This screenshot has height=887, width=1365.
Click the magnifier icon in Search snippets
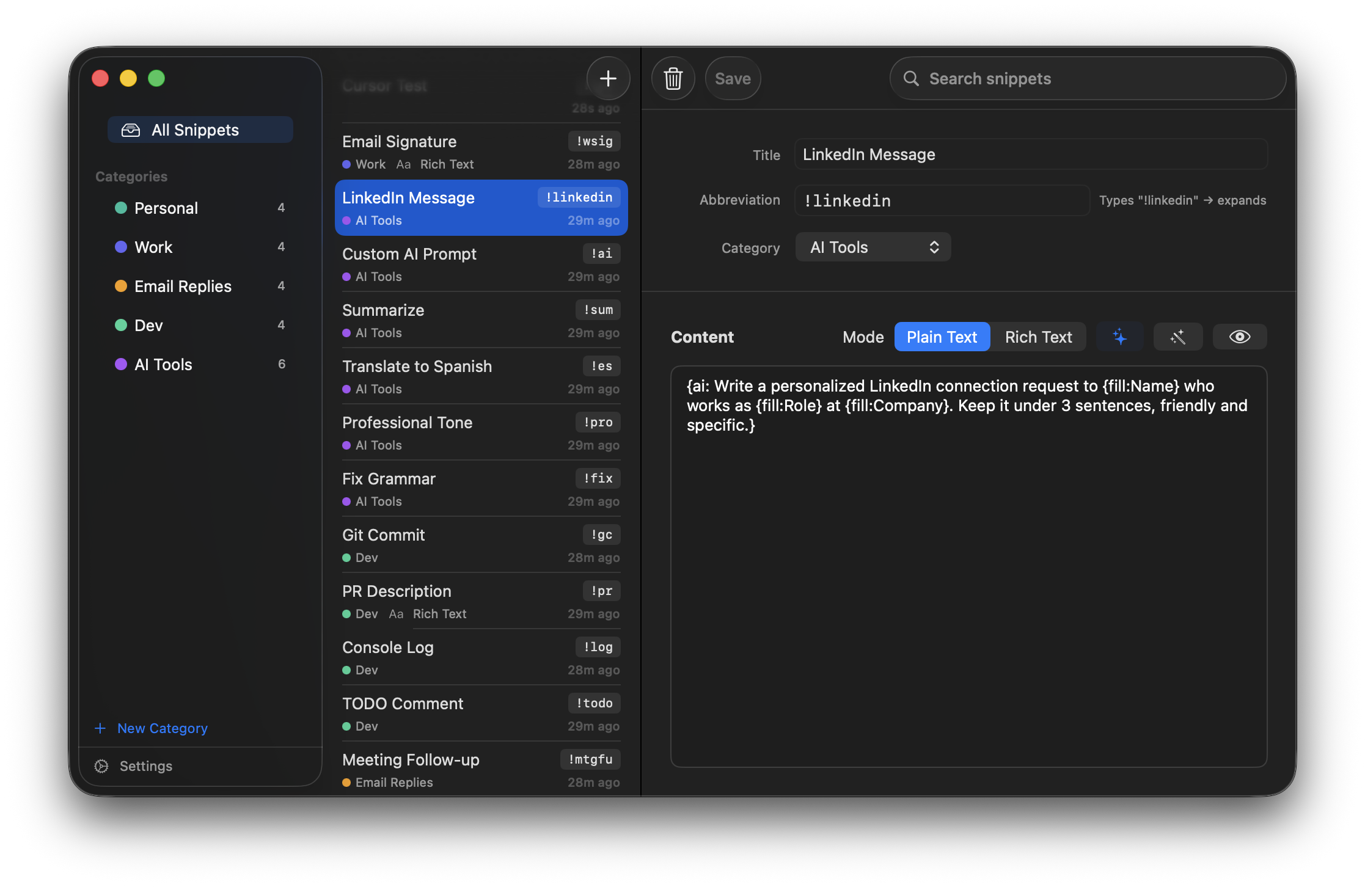pyautogui.click(x=911, y=79)
